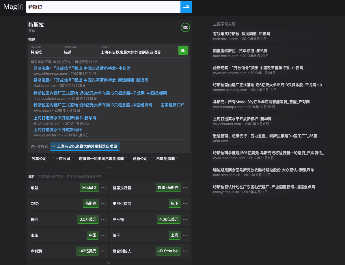Expand more description tags chevron
This screenshot has height=265, width=345.
point(109,168)
